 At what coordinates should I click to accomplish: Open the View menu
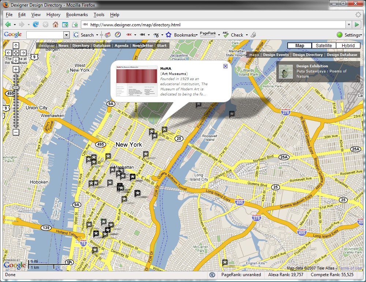tap(36, 15)
